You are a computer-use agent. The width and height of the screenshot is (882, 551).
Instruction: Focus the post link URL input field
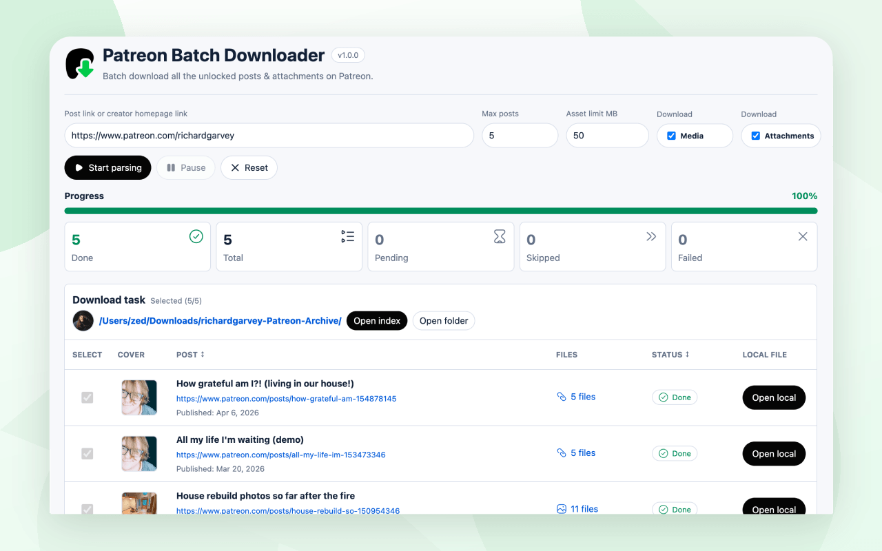point(269,136)
